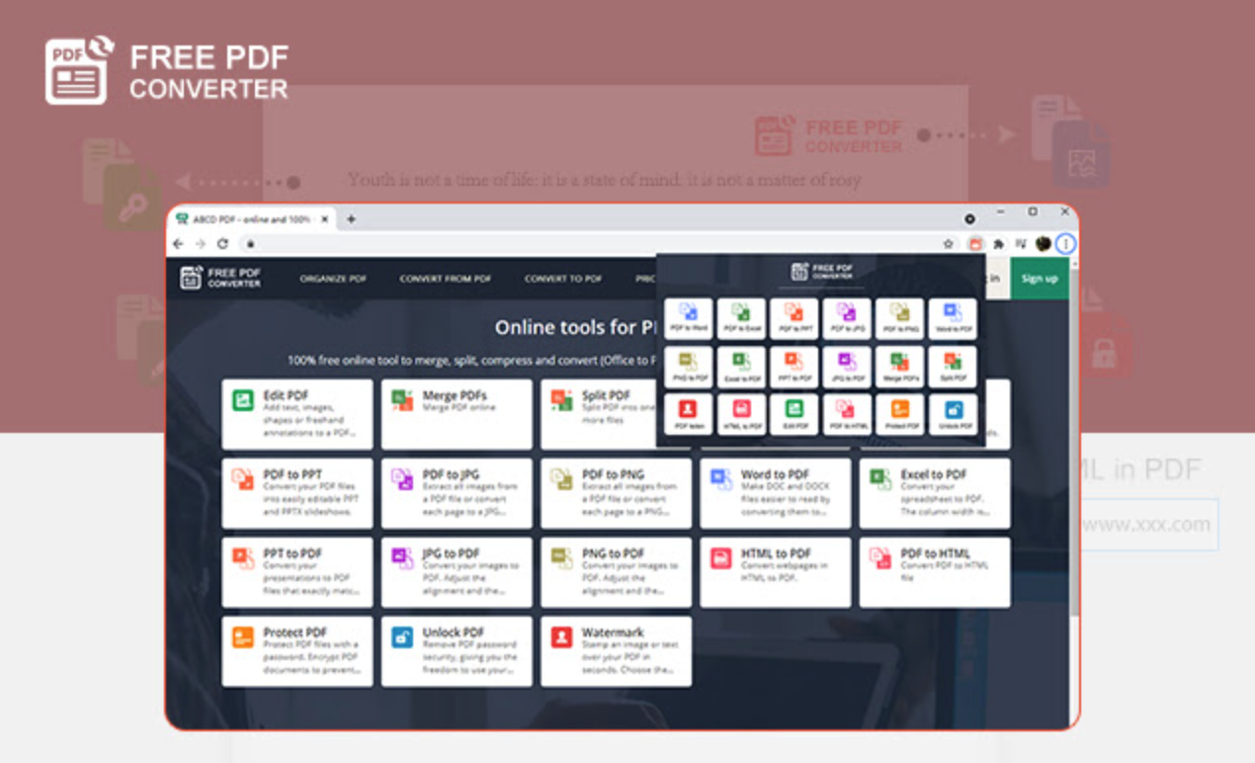
Task: Open the PDF to PPT card on webpage
Action: [x=297, y=493]
